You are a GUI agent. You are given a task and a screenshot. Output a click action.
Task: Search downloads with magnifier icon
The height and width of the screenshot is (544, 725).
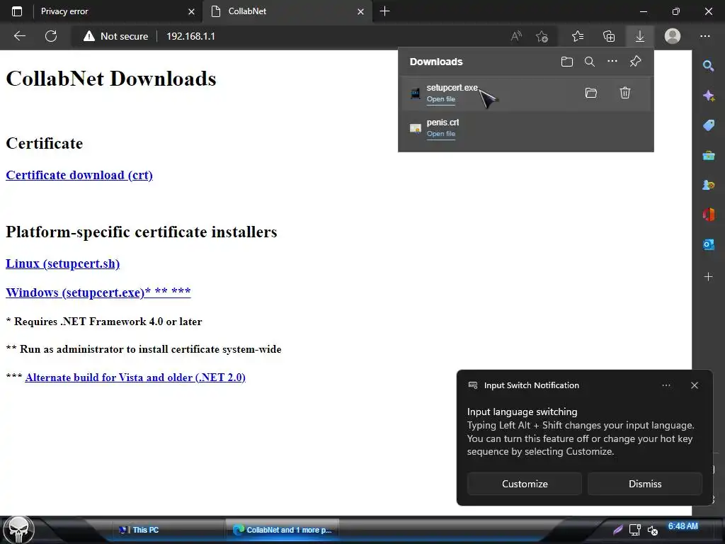click(x=590, y=62)
